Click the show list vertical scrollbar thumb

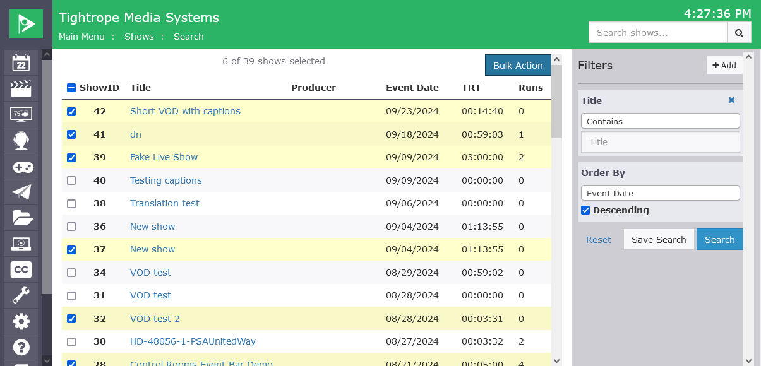click(556, 101)
